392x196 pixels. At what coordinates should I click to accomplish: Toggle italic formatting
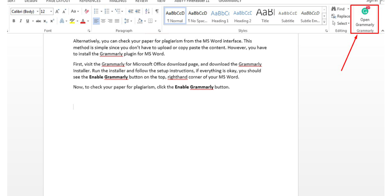[21, 21]
